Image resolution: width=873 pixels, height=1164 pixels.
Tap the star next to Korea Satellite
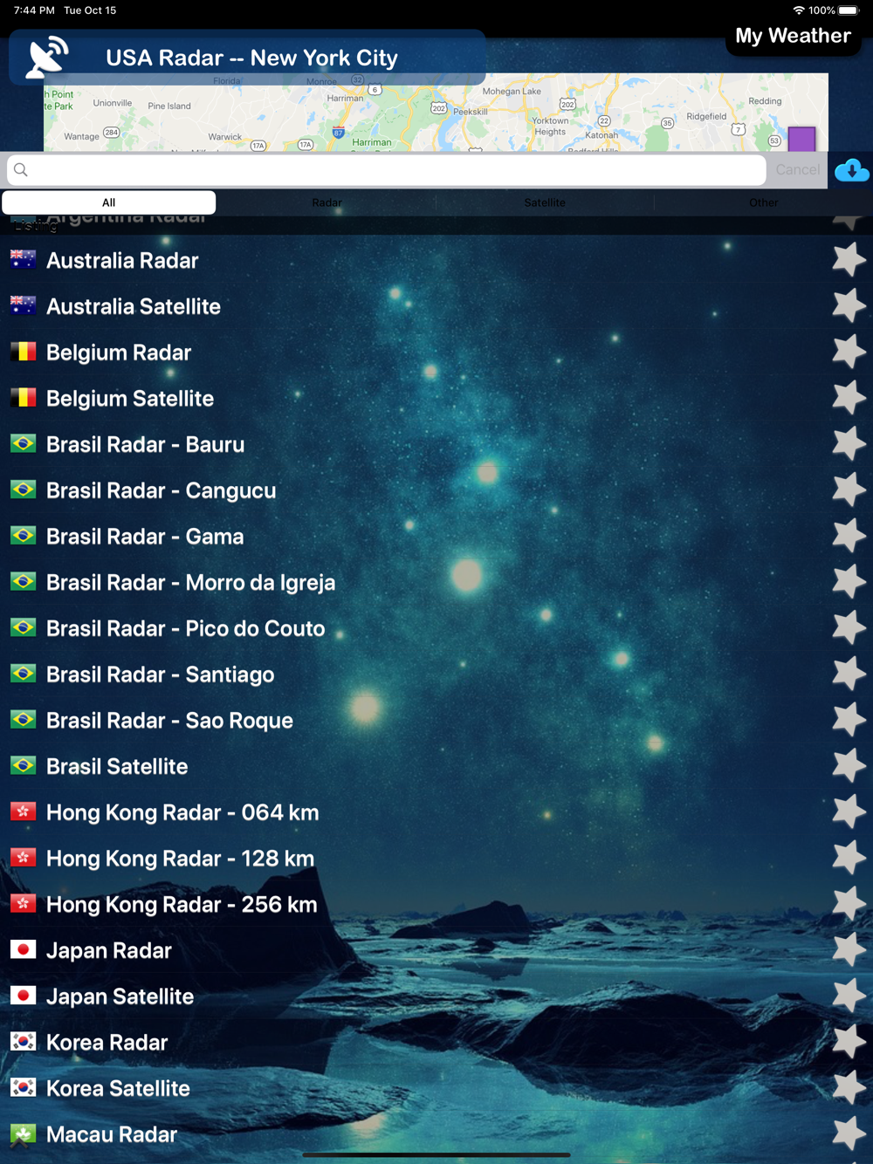pos(848,1088)
